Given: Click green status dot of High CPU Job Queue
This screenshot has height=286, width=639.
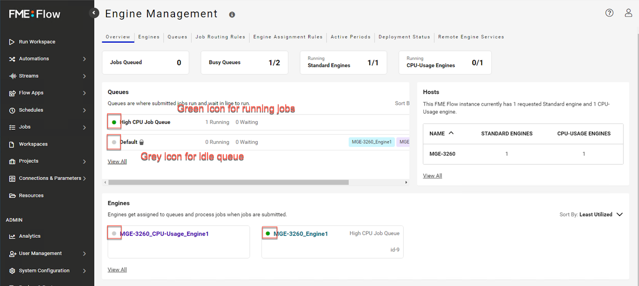Looking at the screenshot, I should (114, 122).
